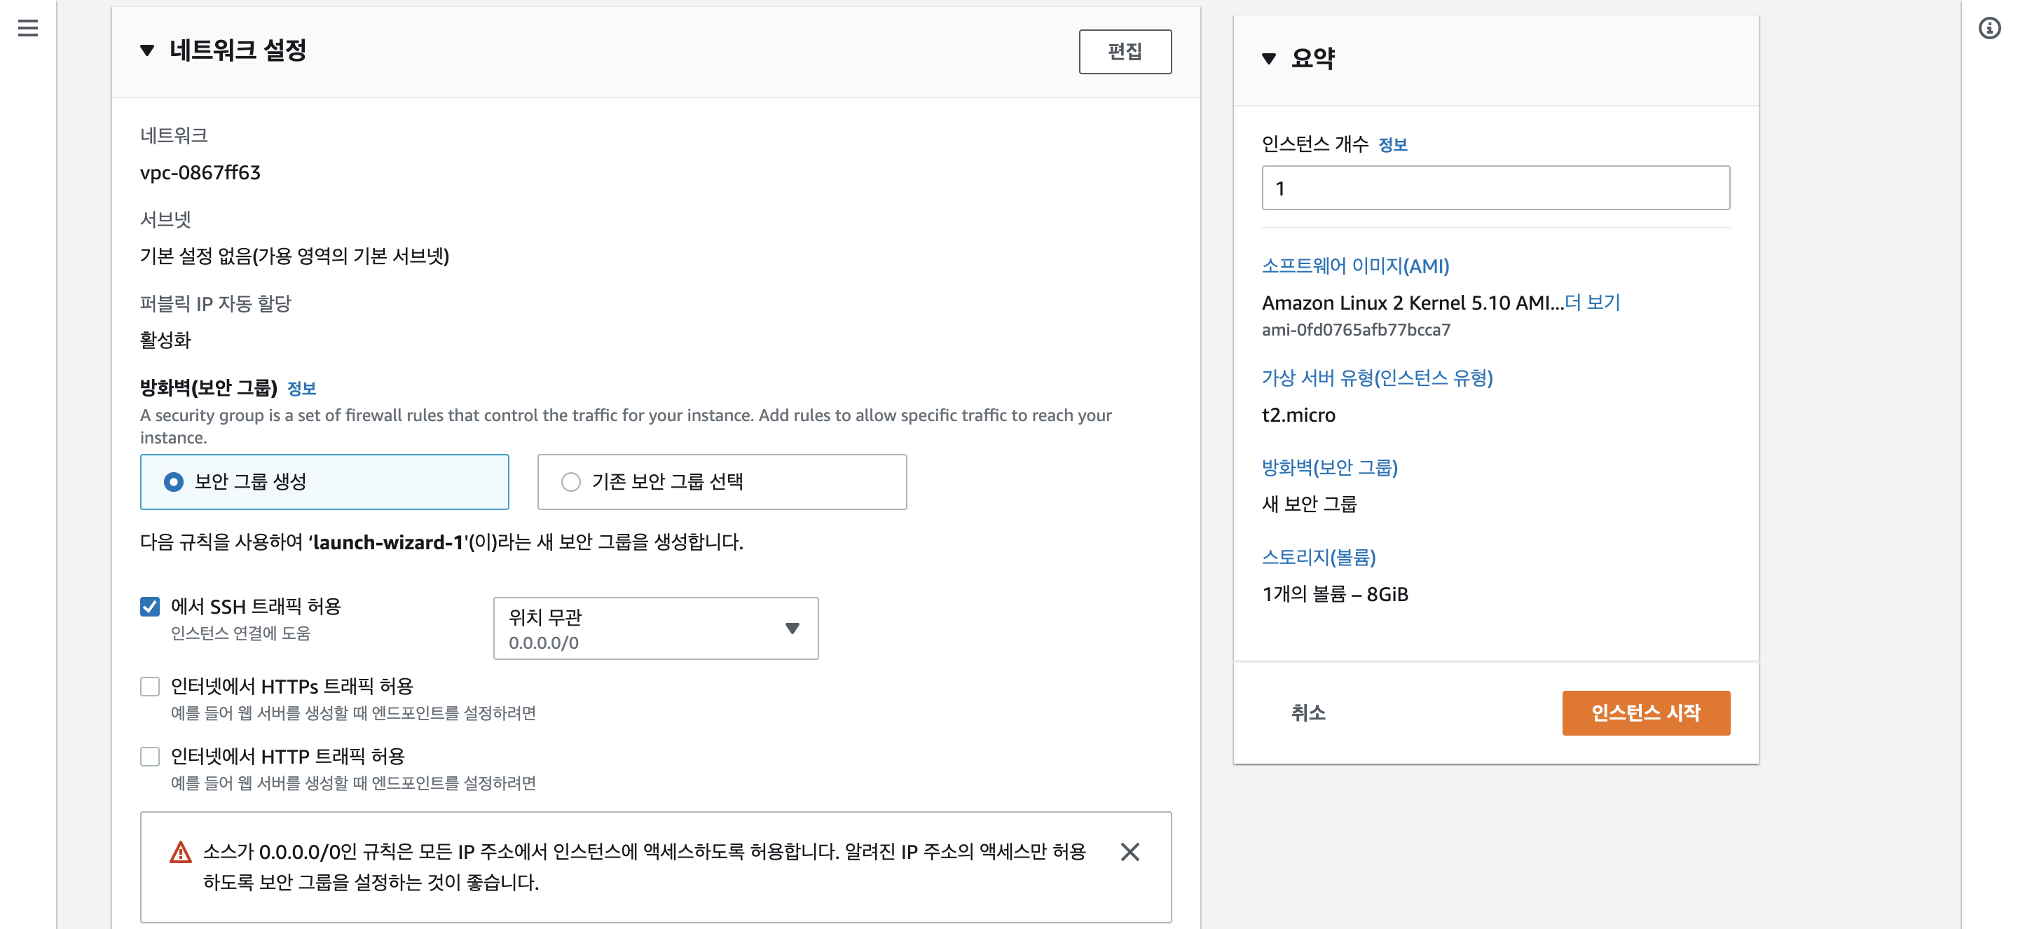The image size is (2018, 929).
Task: Click the subnet value 기본 설정 없음 text
Action: click(294, 256)
